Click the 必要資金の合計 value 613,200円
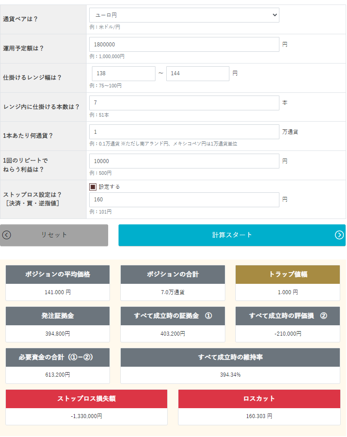The height and width of the screenshot is (437, 347). pos(58,375)
